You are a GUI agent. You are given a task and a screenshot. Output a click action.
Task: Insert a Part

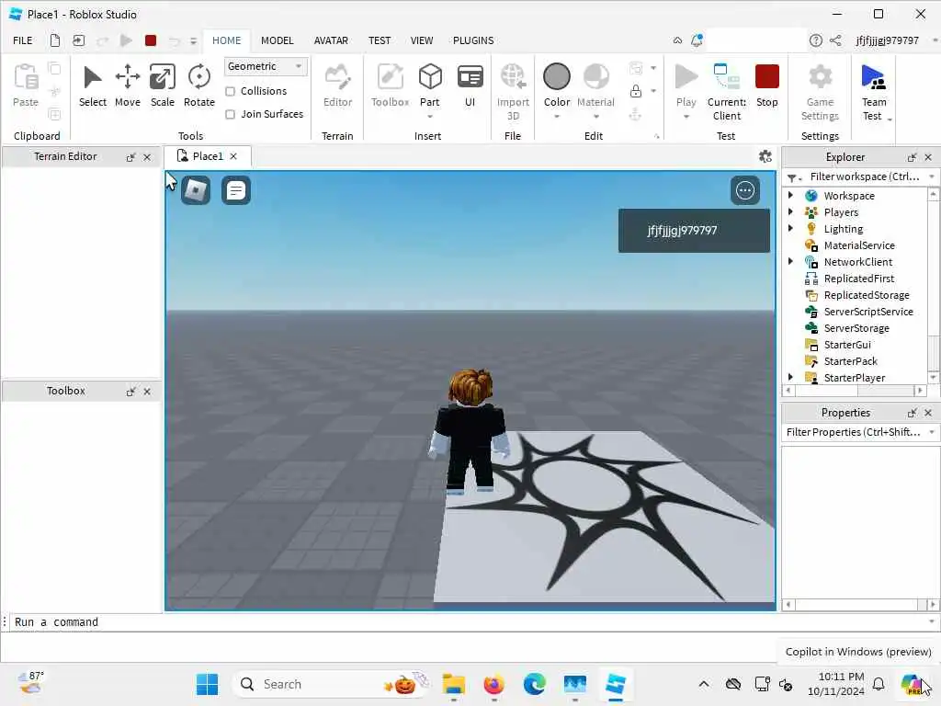tap(430, 78)
